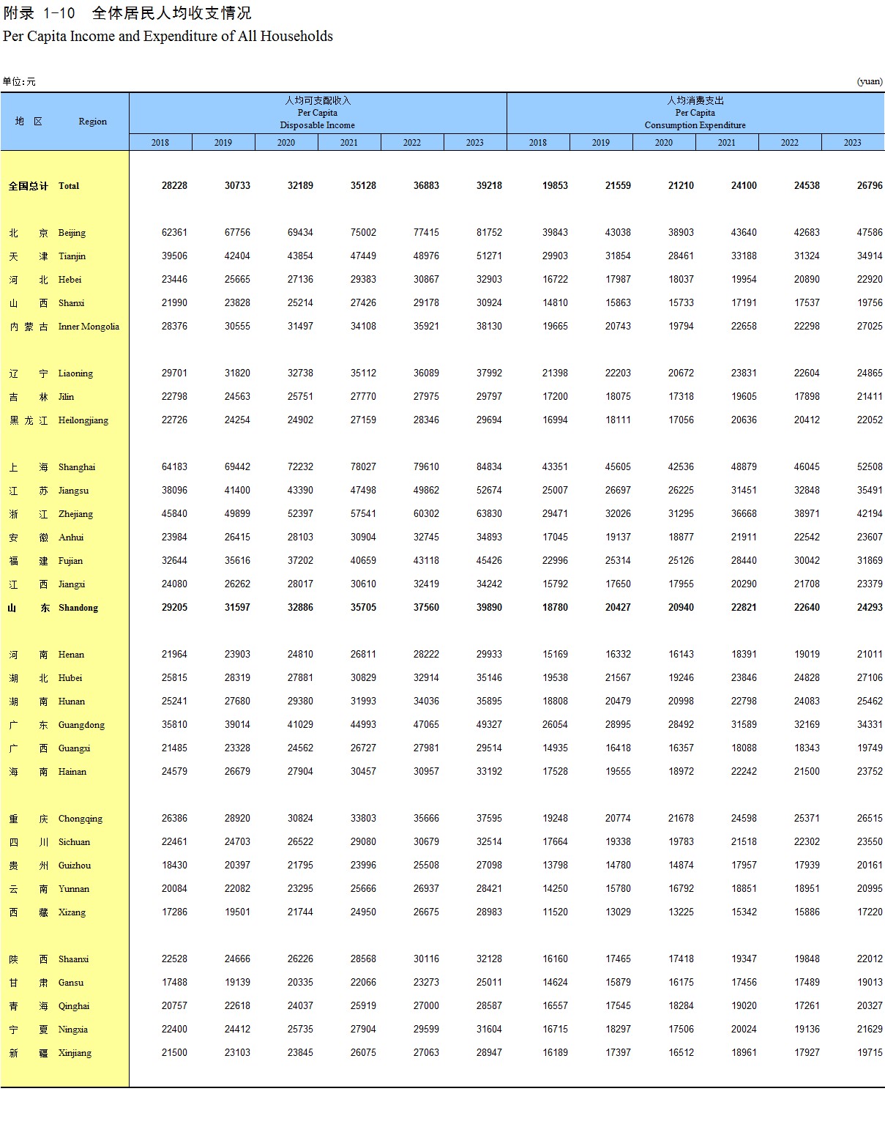
Task: Select Hubei value 27881
Action: [300, 678]
